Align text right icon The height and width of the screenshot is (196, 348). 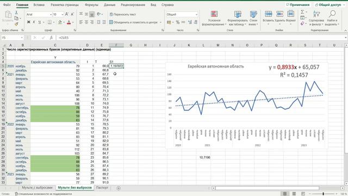(x=92, y=22)
